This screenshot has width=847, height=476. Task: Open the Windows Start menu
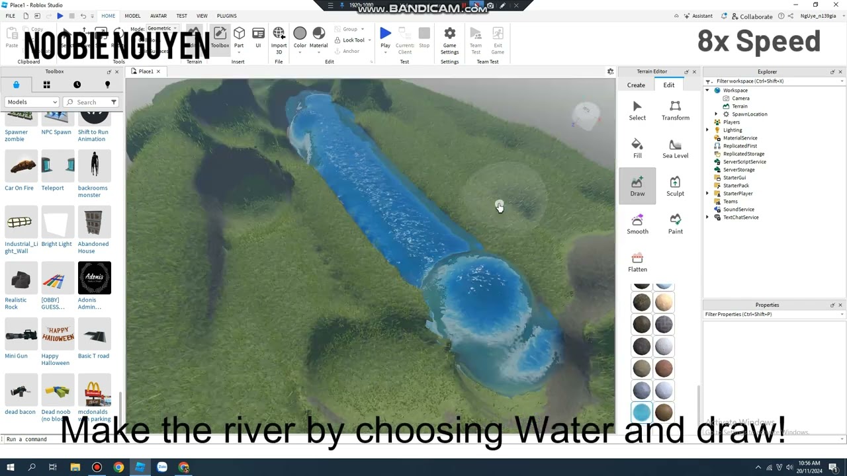coord(10,467)
